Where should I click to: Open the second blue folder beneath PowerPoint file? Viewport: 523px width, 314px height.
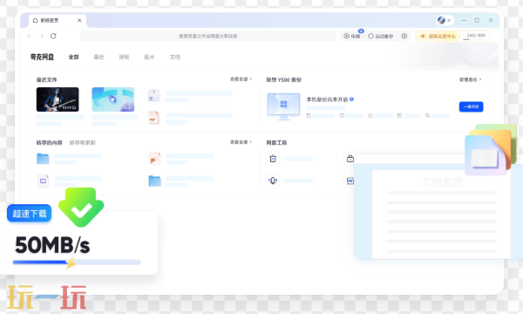tap(154, 181)
